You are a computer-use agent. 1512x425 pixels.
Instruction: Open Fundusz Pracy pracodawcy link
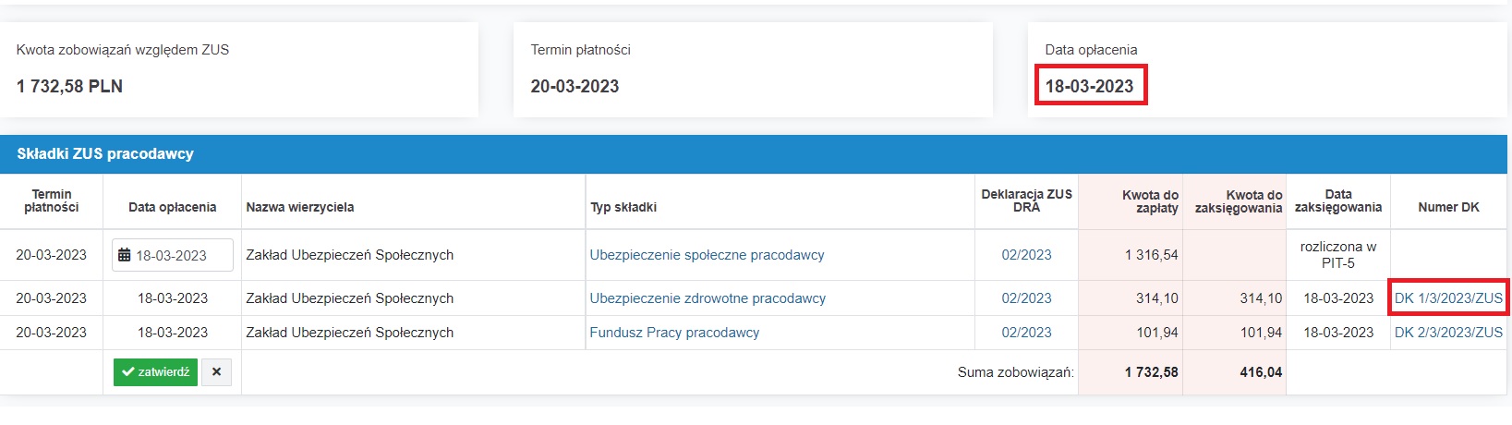(674, 333)
